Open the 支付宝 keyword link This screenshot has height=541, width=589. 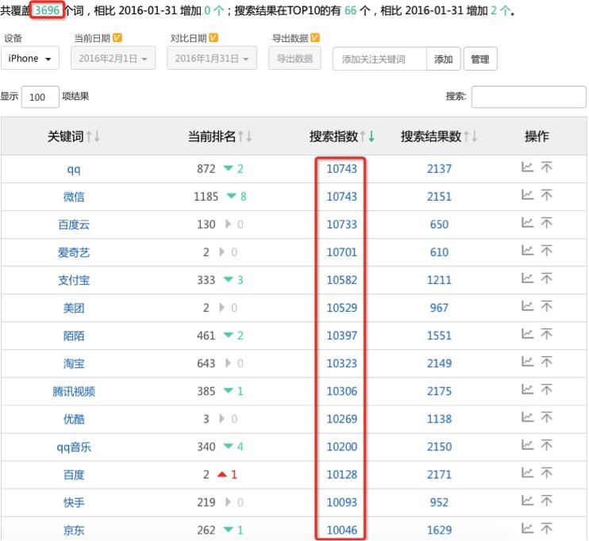pos(74,280)
